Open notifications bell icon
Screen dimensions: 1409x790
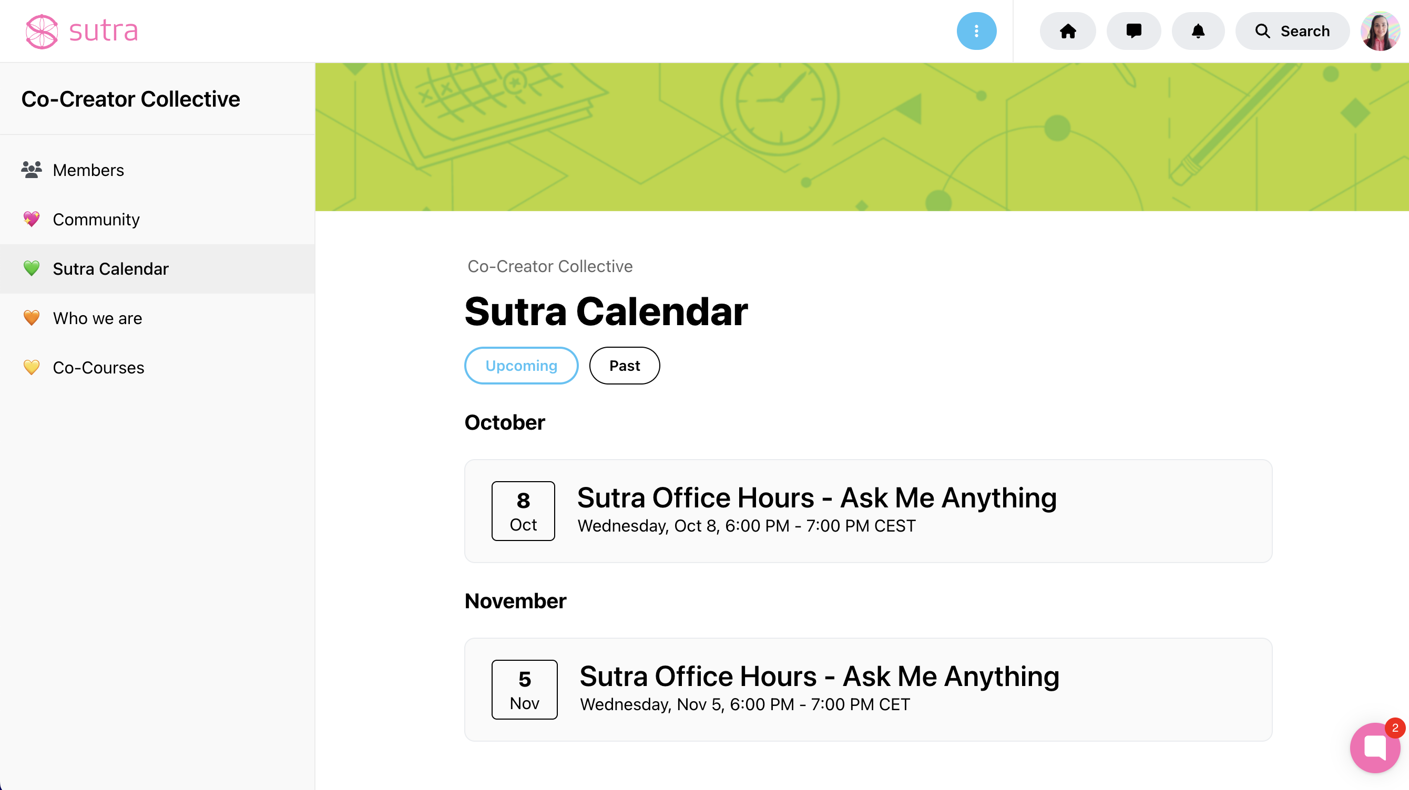[x=1198, y=31]
